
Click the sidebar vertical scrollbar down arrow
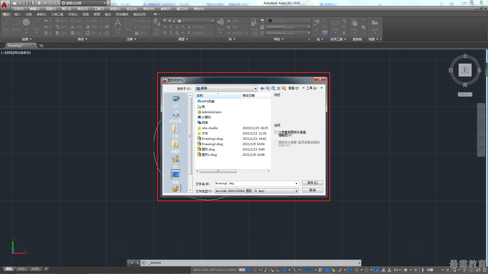(190, 190)
